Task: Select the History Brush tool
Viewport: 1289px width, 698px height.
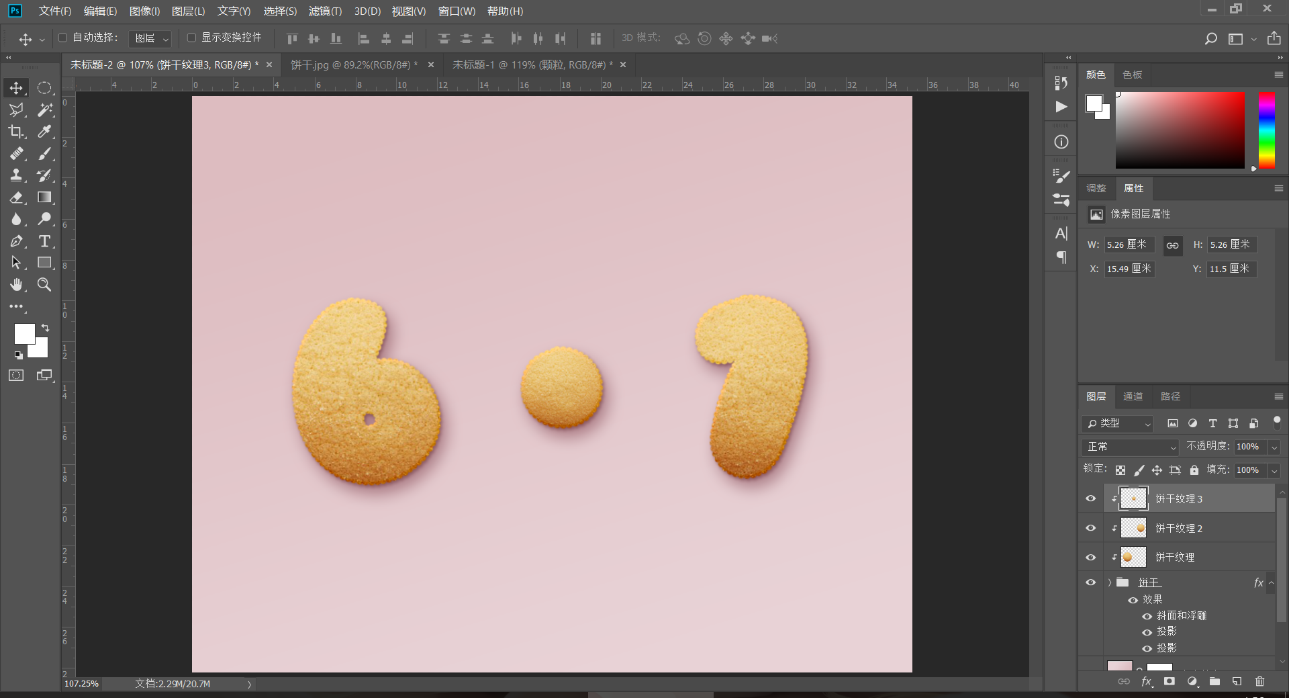Action: (44, 175)
